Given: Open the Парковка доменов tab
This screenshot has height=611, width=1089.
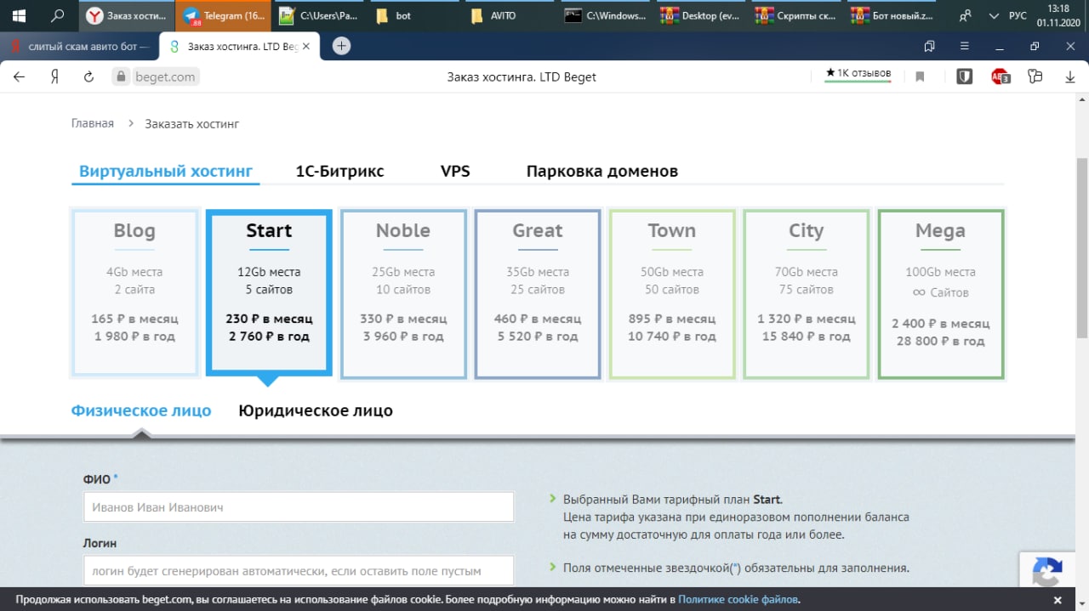Looking at the screenshot, I should pos(602,171).
